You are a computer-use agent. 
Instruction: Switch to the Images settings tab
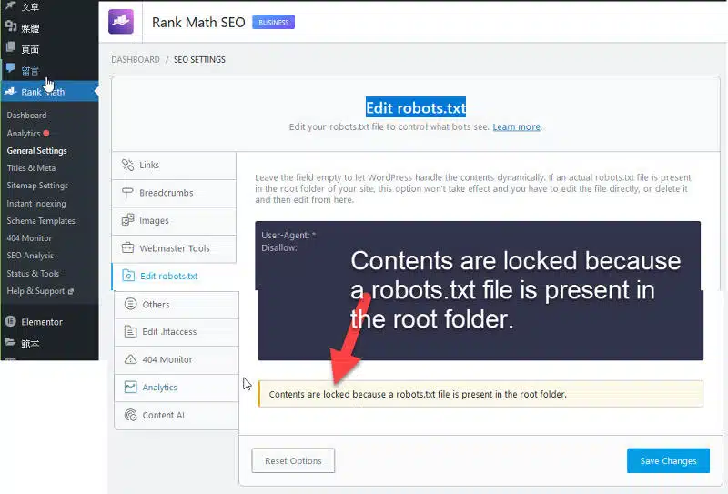pyautogui.click(x=174, y=220)
